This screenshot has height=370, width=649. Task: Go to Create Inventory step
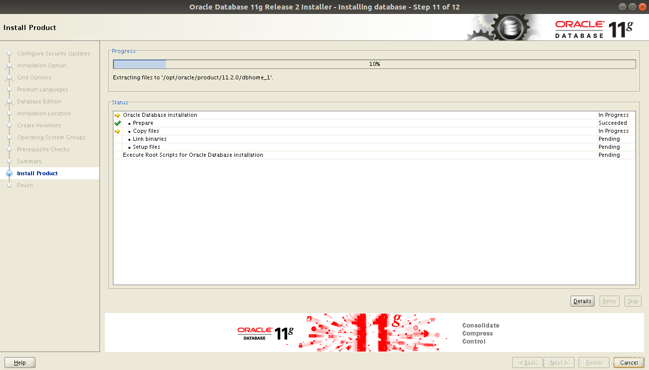click(x=39, y=125)
